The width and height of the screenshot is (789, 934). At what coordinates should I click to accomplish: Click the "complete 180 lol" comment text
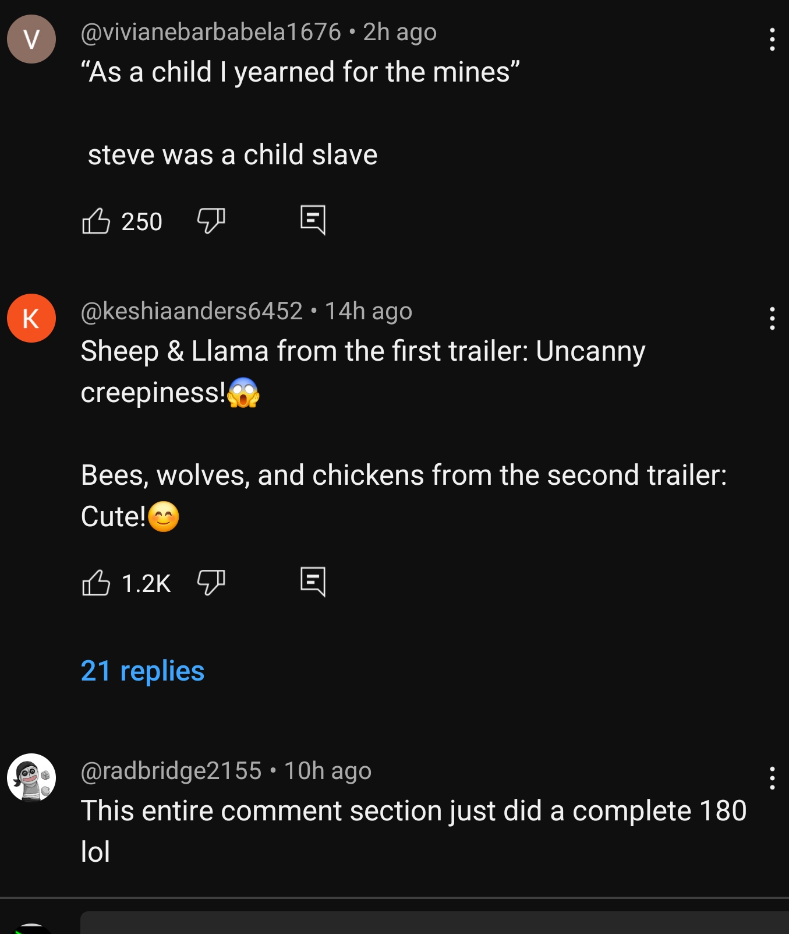coord(413,831)
